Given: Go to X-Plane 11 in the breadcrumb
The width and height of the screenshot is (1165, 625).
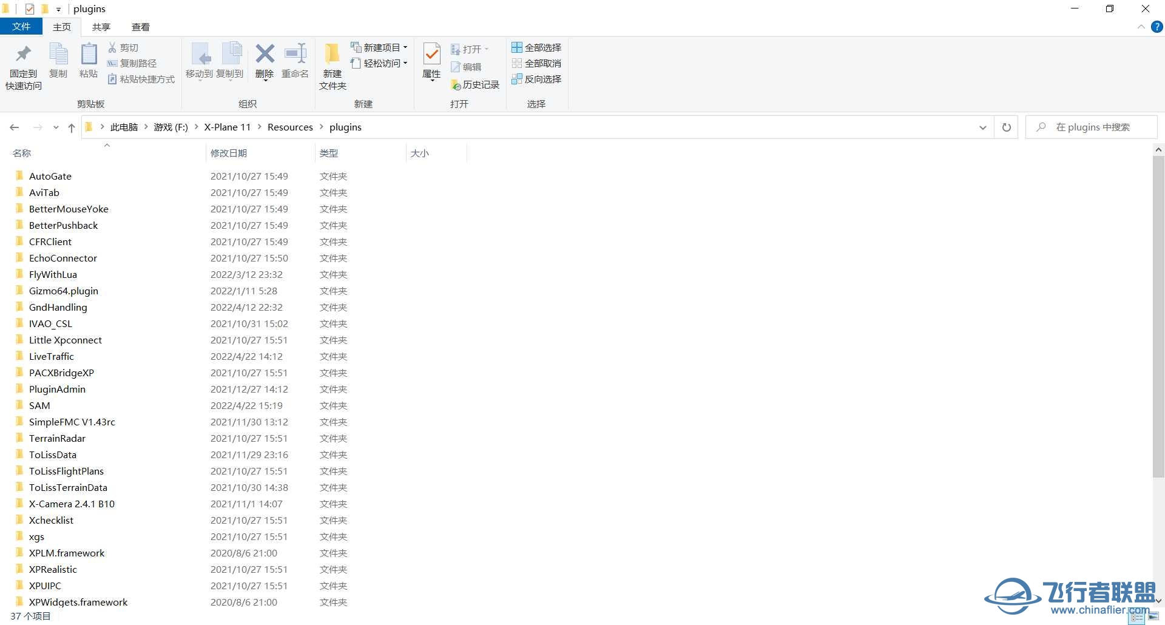Looking at the screenshot, I should click(x=228, y=127).
